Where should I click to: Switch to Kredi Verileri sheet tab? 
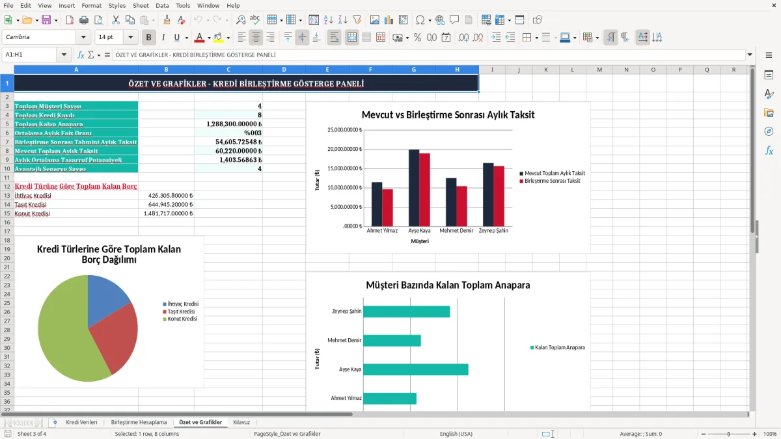click(81, 422)
